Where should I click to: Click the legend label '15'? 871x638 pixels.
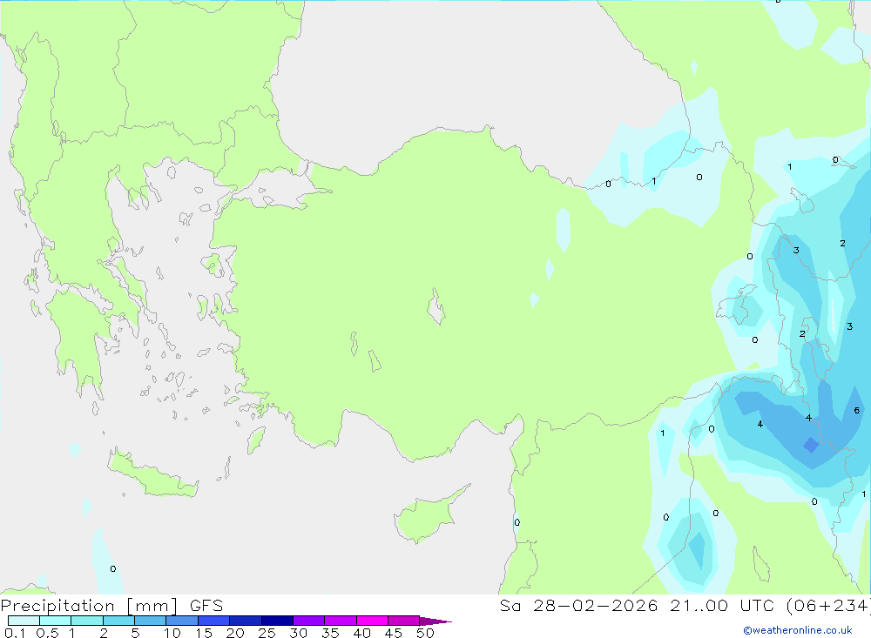204,633
